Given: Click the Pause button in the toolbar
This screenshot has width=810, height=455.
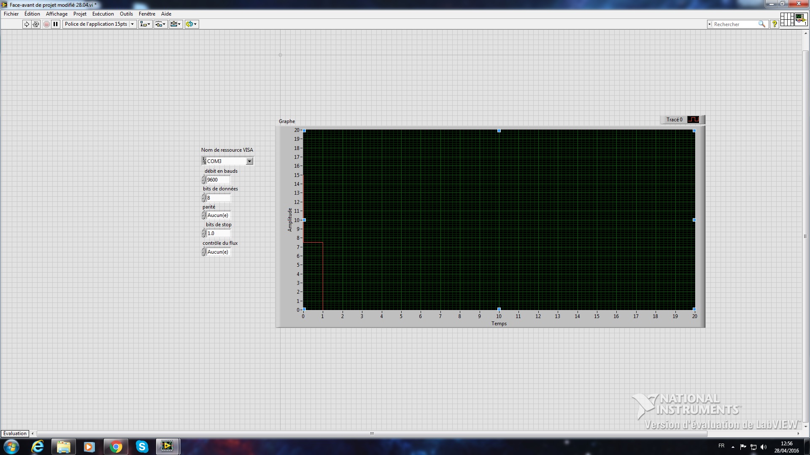Looking at the screenshot, I should [x=56, y=24].
